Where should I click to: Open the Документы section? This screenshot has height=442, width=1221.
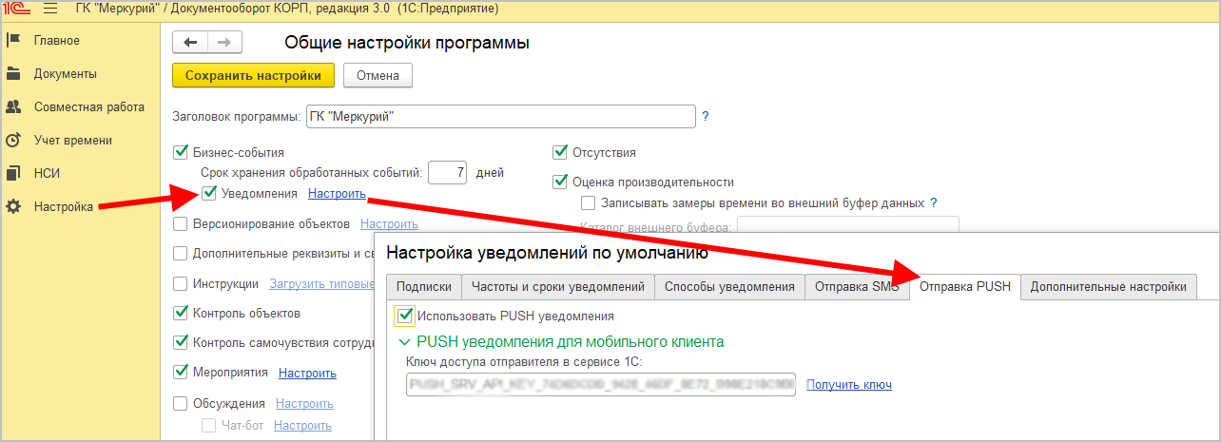(x=66, y=73)
